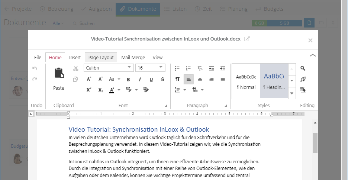348x180 pixels.
Task: Open the Calibri font name dropdown
Action: 129,67
